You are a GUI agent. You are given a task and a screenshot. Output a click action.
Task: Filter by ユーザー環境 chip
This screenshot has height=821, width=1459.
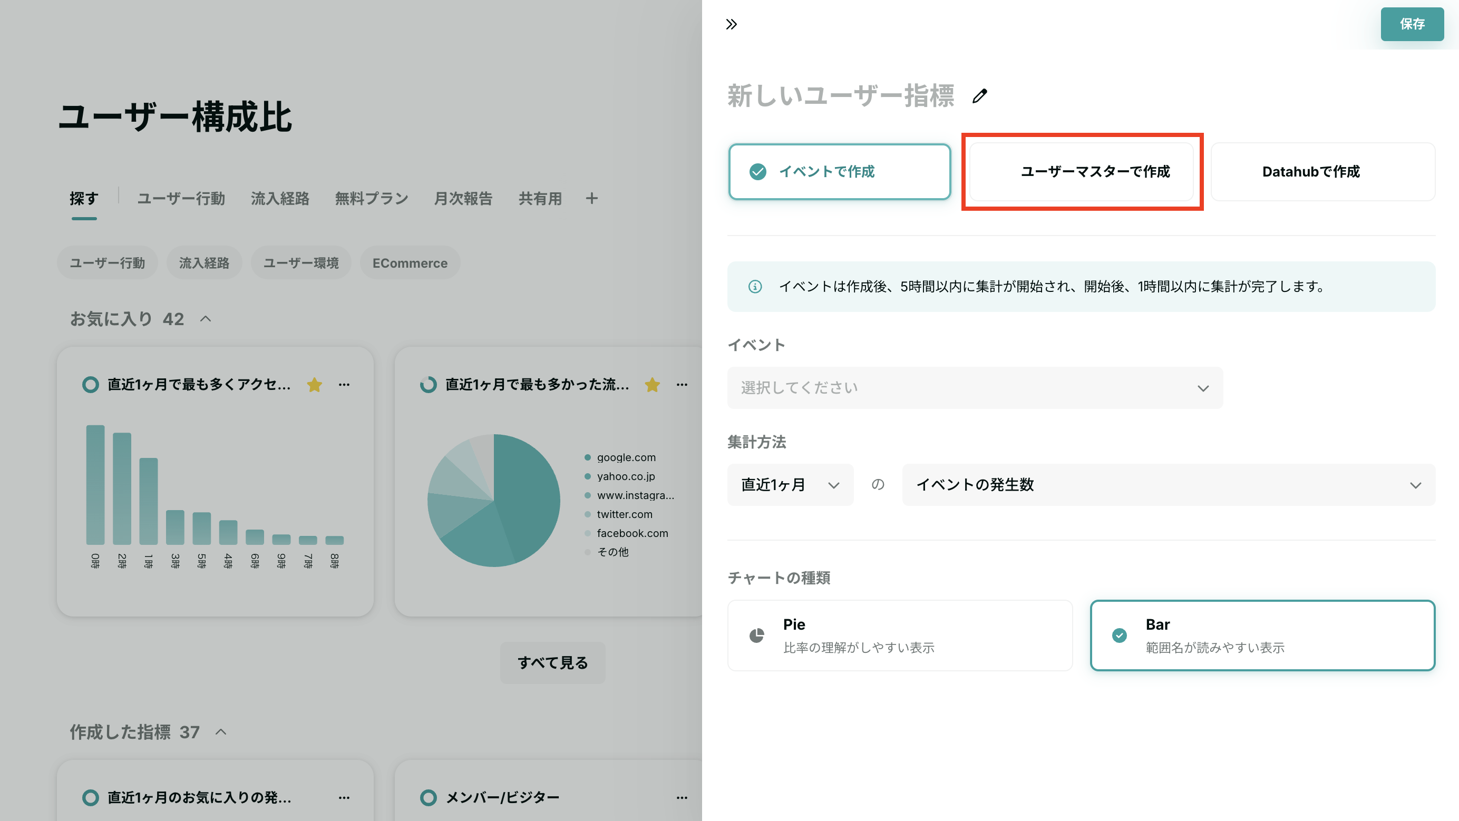(301, 263)
